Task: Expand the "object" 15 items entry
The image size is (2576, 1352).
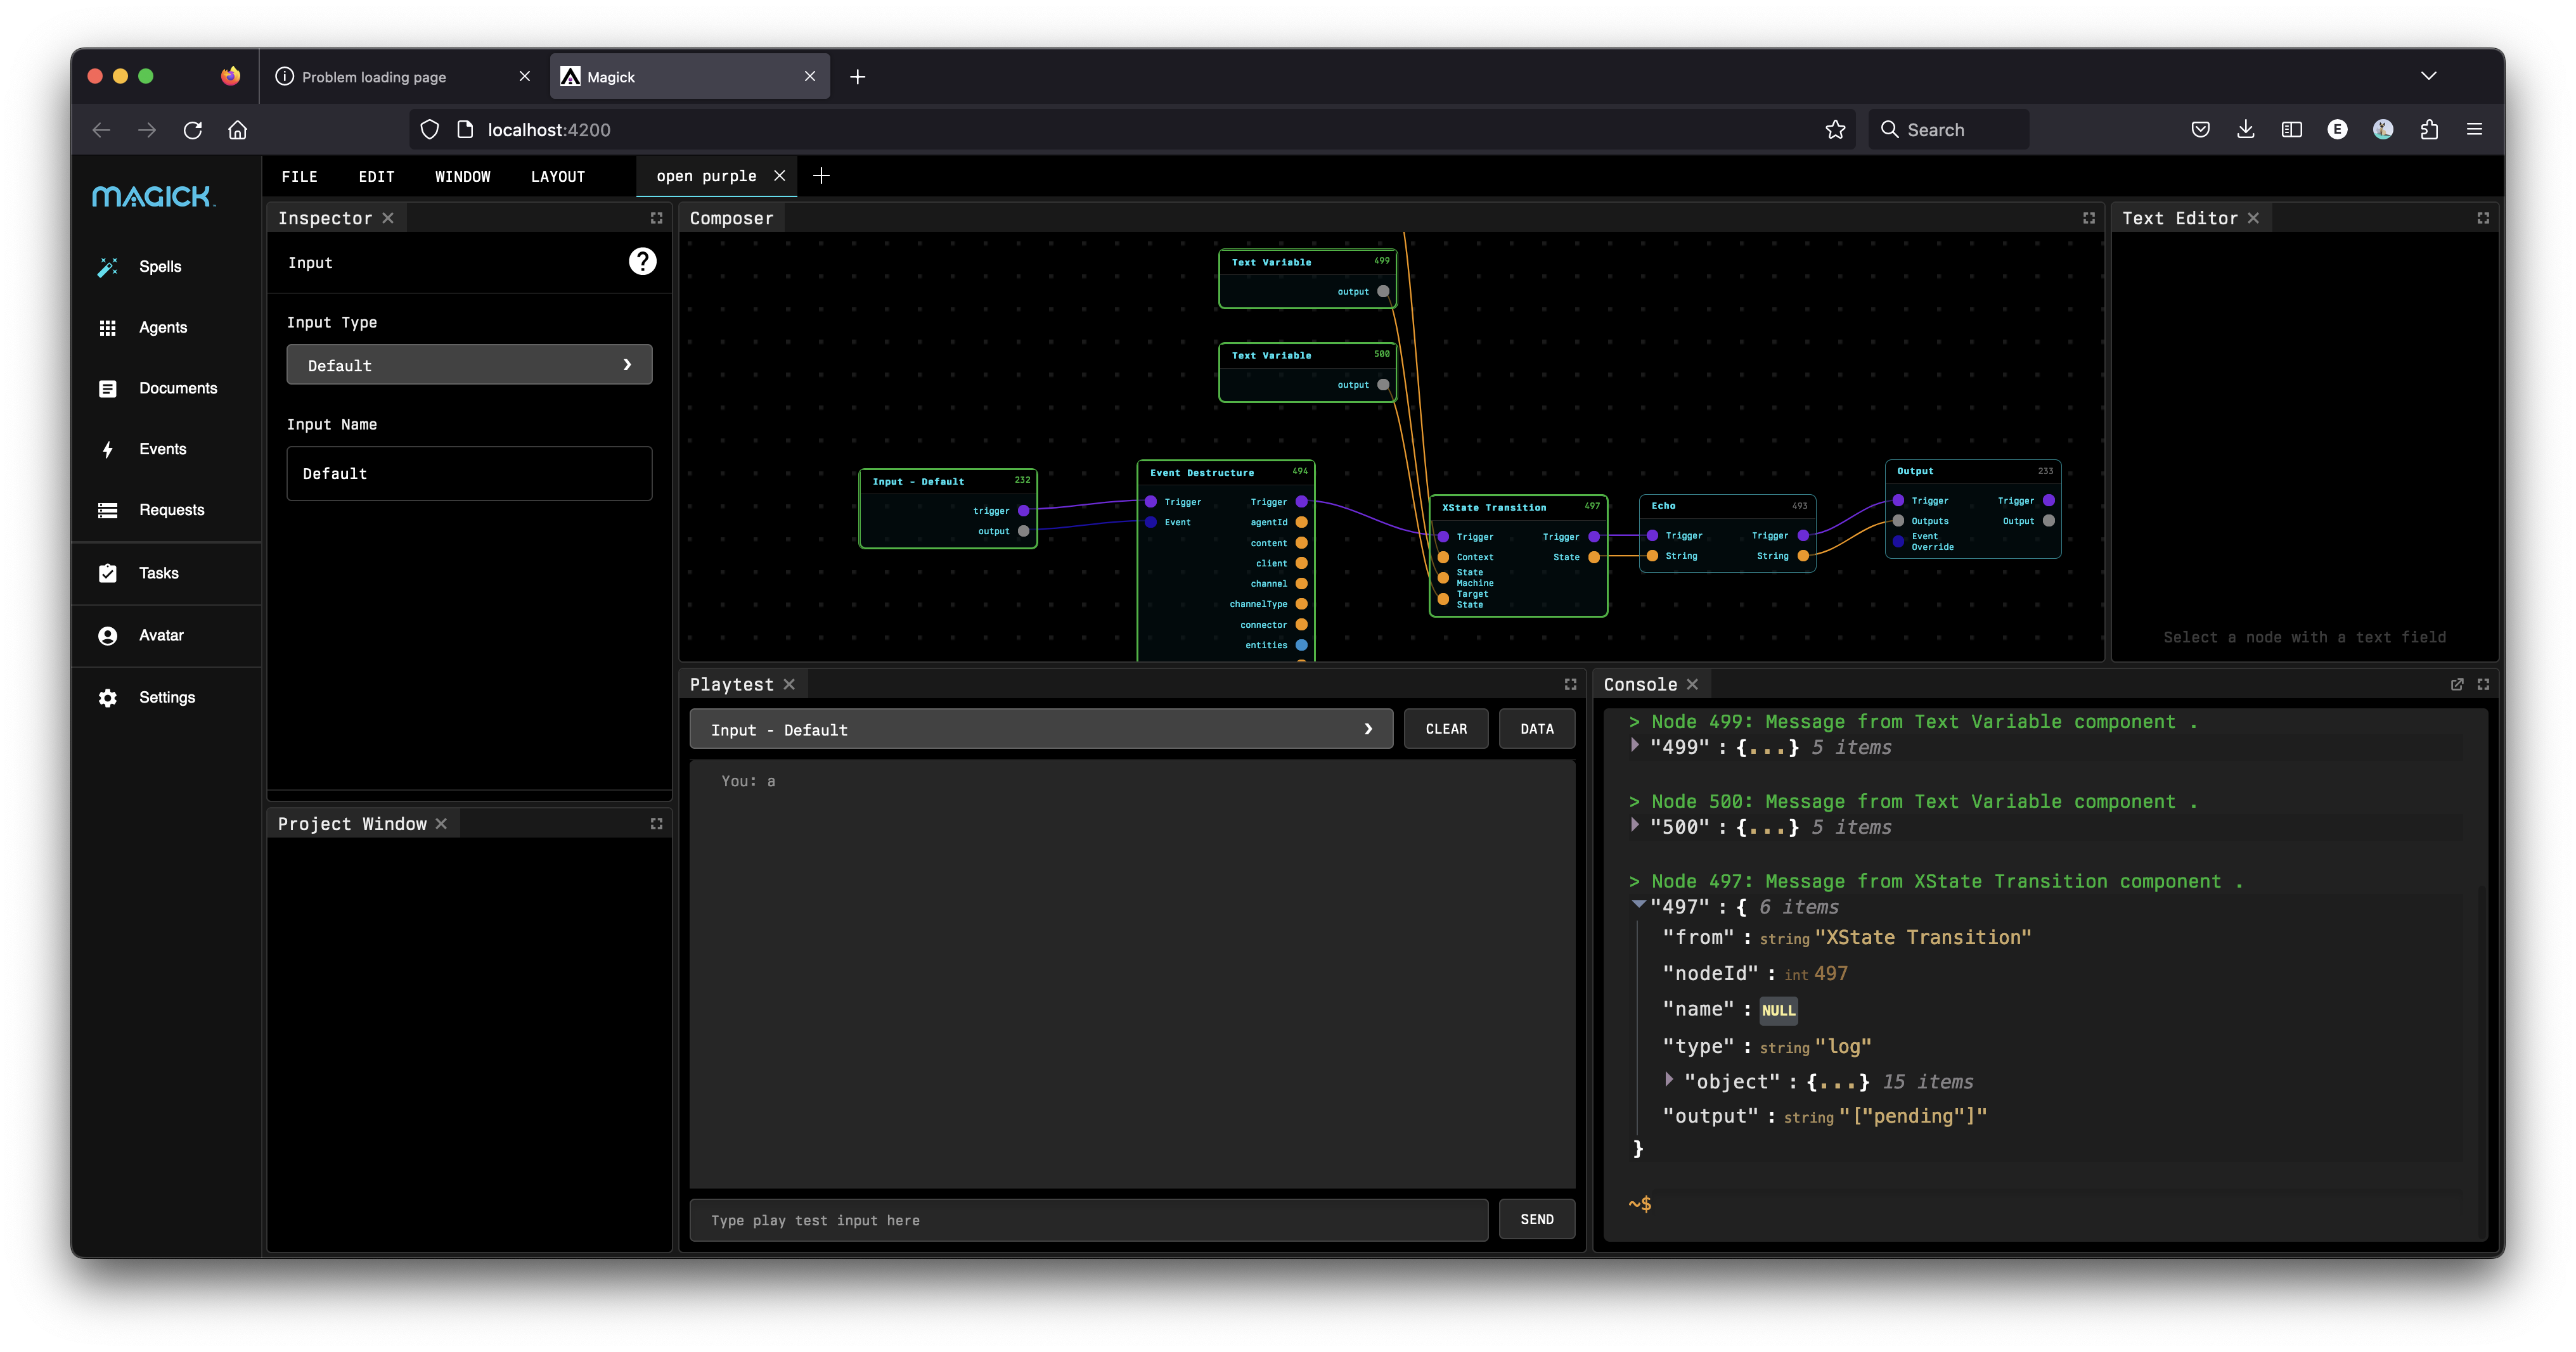Action: (1669, 1079)
